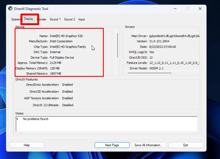Click the Next Page button
Image resolution: width=220 pixels, height=159 pixels.
point(112,145)
